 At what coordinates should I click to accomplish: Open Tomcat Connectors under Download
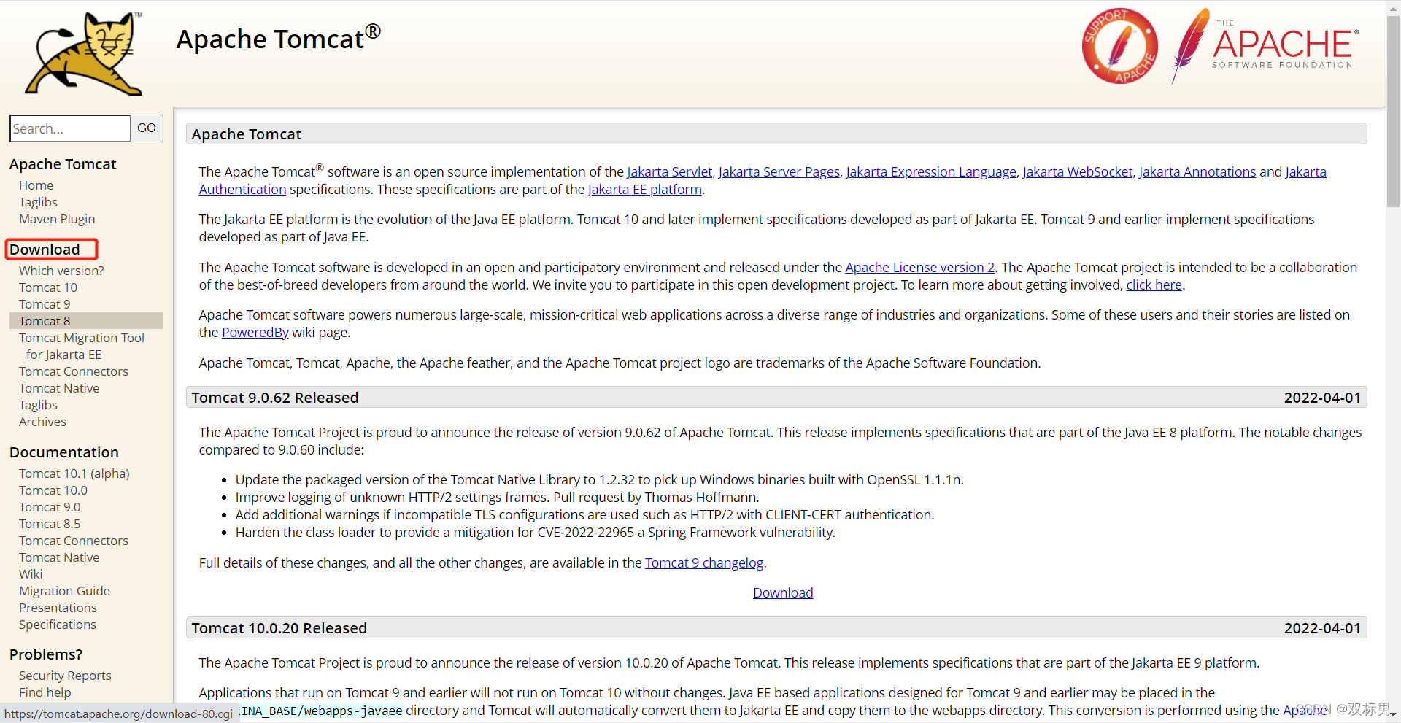74,371
